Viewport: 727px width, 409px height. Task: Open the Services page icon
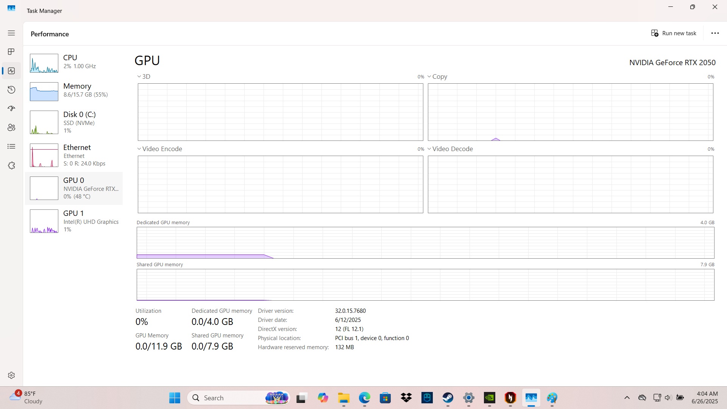pyautogui.click(x=11, y=165)
